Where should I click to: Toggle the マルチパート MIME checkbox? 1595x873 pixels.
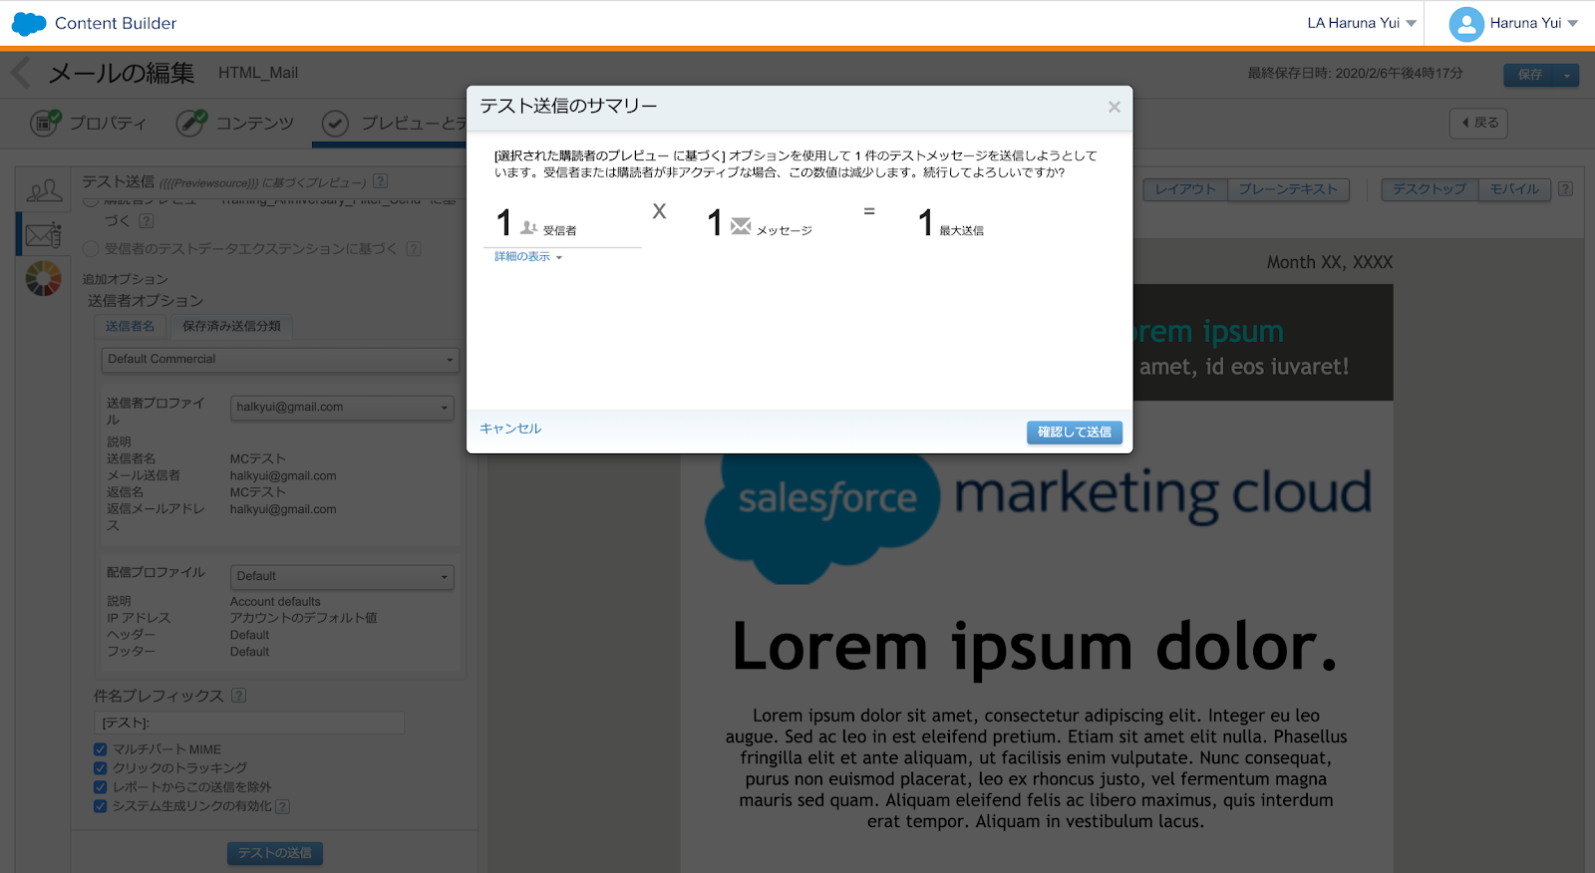click(100, 749)
